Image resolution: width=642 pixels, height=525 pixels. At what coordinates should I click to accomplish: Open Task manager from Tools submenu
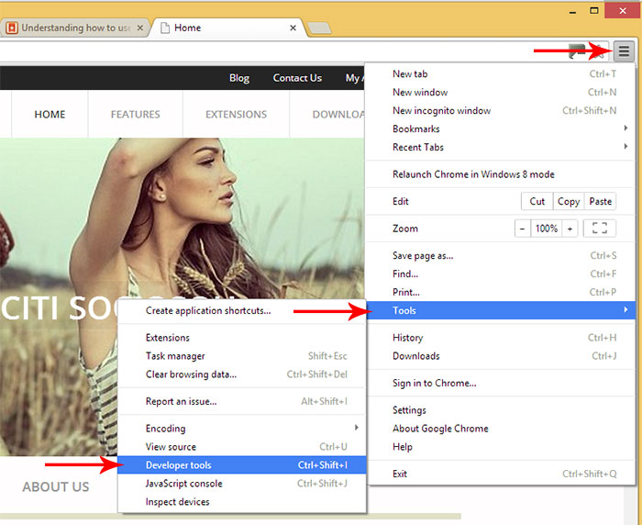[242, 356]
